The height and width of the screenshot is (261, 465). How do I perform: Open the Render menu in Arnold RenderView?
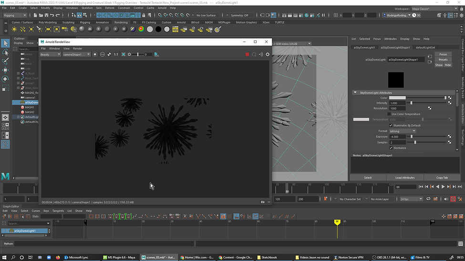coord(77,49)
